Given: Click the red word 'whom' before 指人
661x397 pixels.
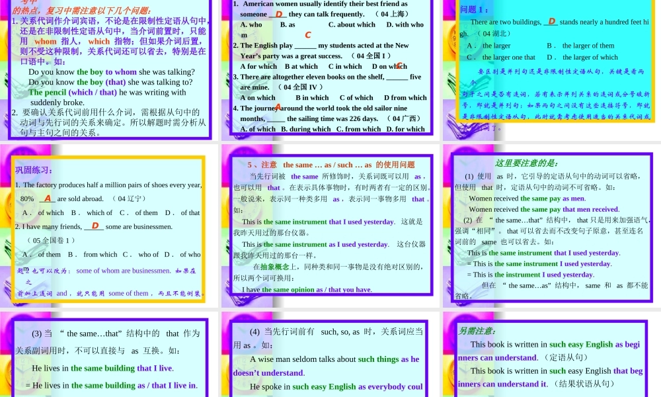Looking at the screenshot, I should (46, 41).
